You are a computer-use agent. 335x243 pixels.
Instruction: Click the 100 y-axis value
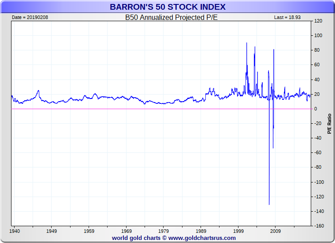pyautogui.click(x=318, y=35)
